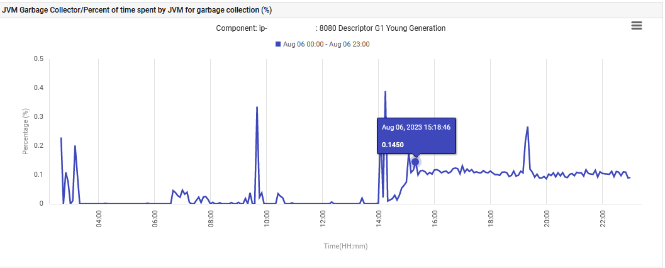The width and height of the screenshot is (665, 268).
Task: Open the chart hamburger context menu
Action: [x=637, y=25]
